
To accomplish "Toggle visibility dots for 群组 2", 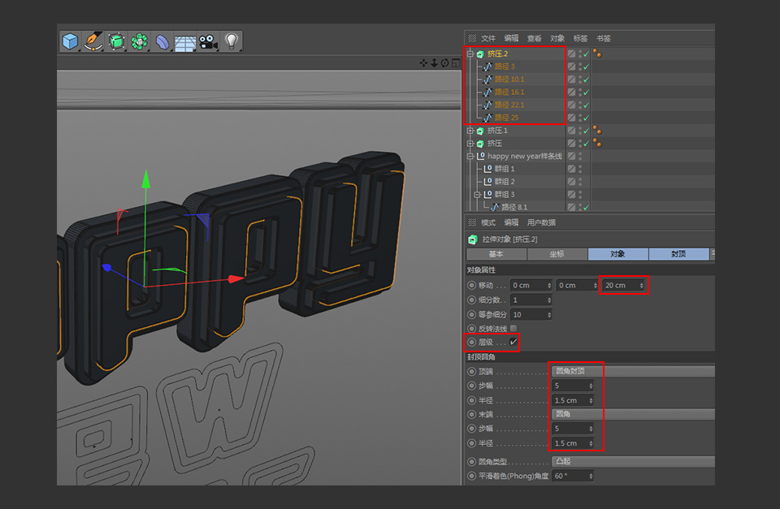I will (x=580, y=182).
